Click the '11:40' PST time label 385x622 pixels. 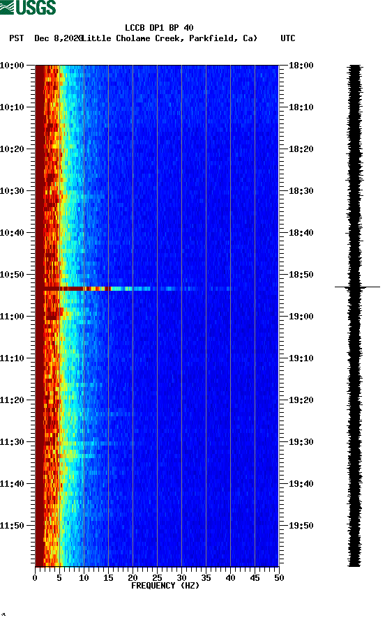12,483
